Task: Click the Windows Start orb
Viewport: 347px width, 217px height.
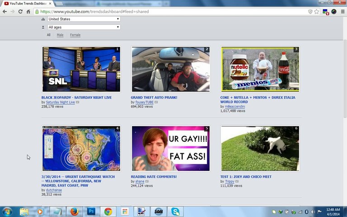Action: [x=7, y=212]
